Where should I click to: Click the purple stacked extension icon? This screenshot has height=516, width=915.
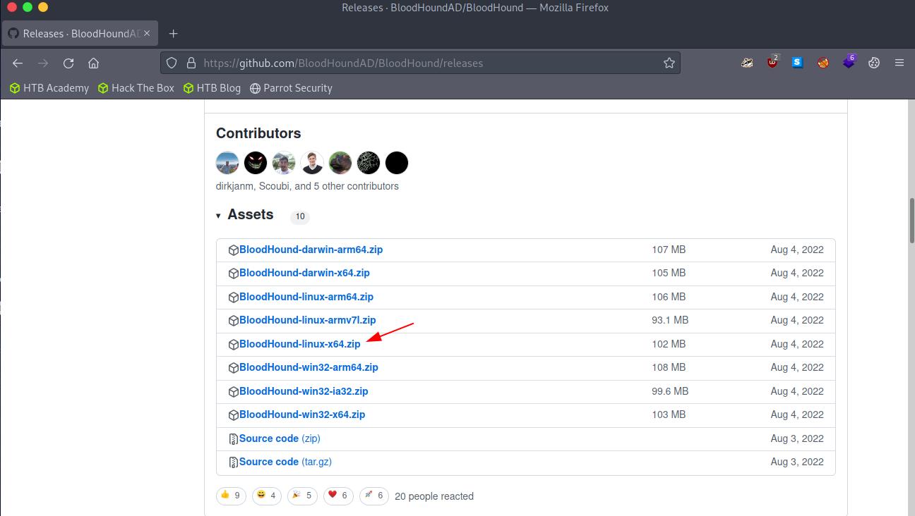tap(849, 63)
